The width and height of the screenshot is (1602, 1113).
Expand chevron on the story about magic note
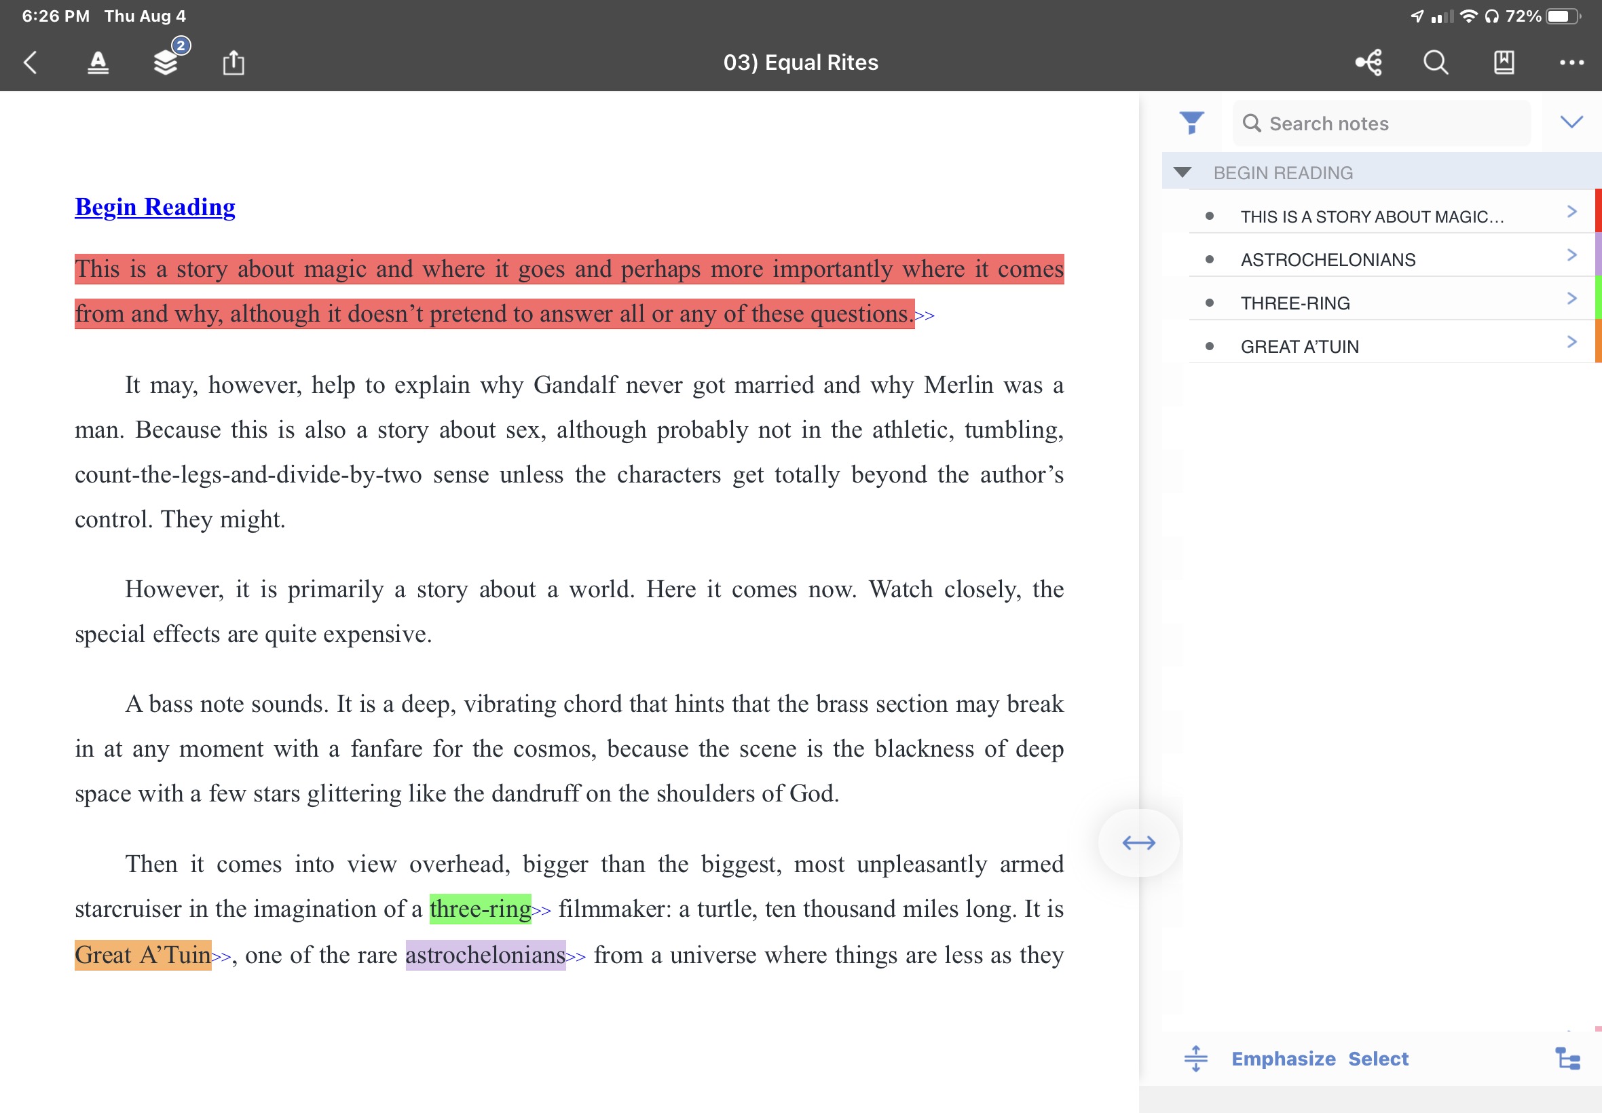(x=1571, y=212)
